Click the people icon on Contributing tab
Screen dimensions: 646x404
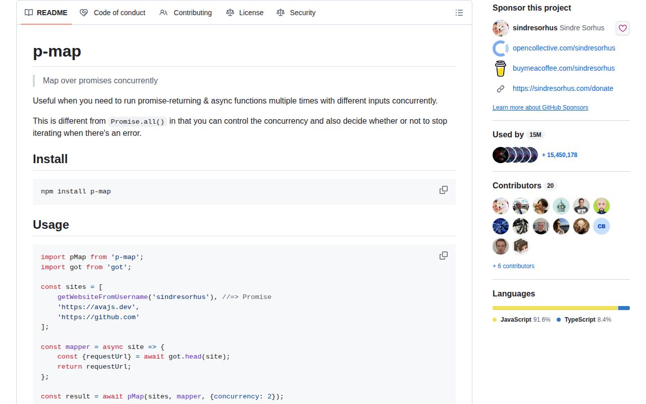(x=164, y=13)
